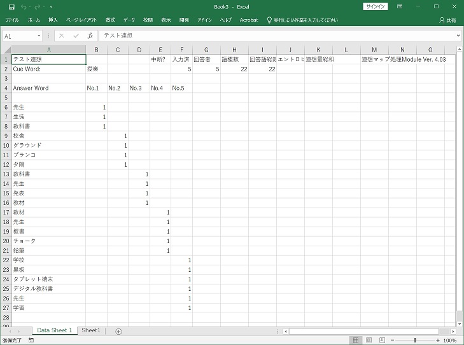Click the Insert Function fx icon
Screen dimensions: 464x345
pyautogui.click(x=90, y=36)
